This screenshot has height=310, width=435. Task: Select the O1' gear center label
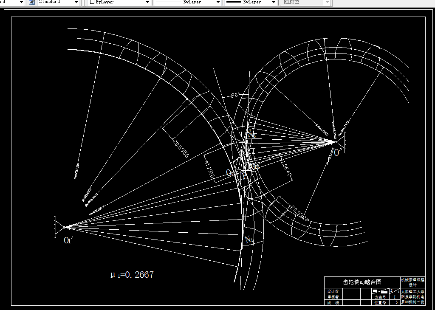pos(68,240)
